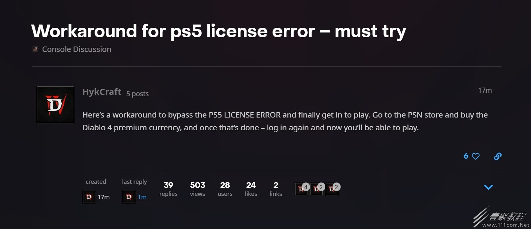This screenshot has width=531, height=229.
Task: Click the 17m post timestamp
Action: tap(485, 90)
